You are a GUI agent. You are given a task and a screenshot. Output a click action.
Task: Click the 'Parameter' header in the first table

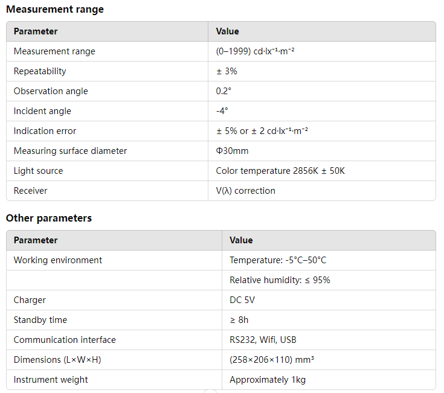point(36,31)
